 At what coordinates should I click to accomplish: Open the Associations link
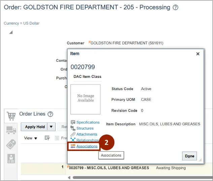pos(87,146)
